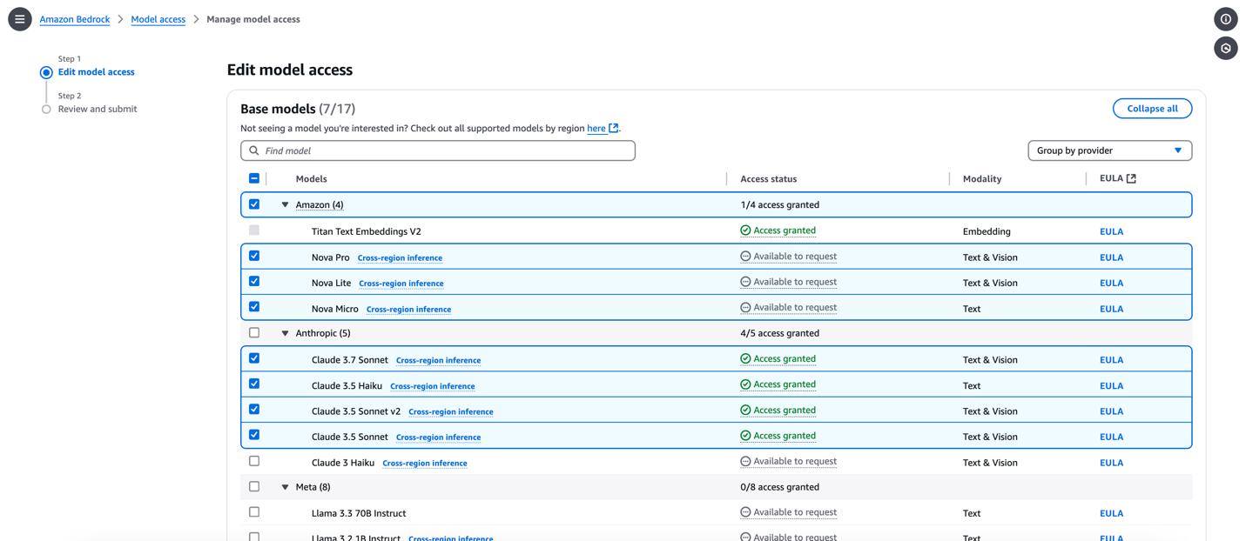Click the search magnifier icon in Find model
The height and width of the screenshot is (541, 1246).
(x=254, y=150)
